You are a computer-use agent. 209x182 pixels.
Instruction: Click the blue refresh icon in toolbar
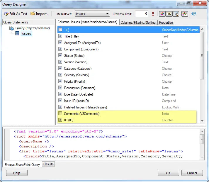pos(194,14)
